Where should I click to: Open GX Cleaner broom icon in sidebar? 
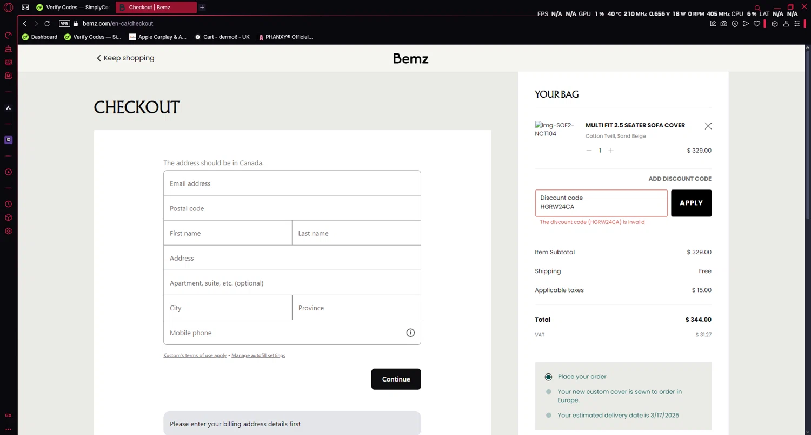click(8, 49)
